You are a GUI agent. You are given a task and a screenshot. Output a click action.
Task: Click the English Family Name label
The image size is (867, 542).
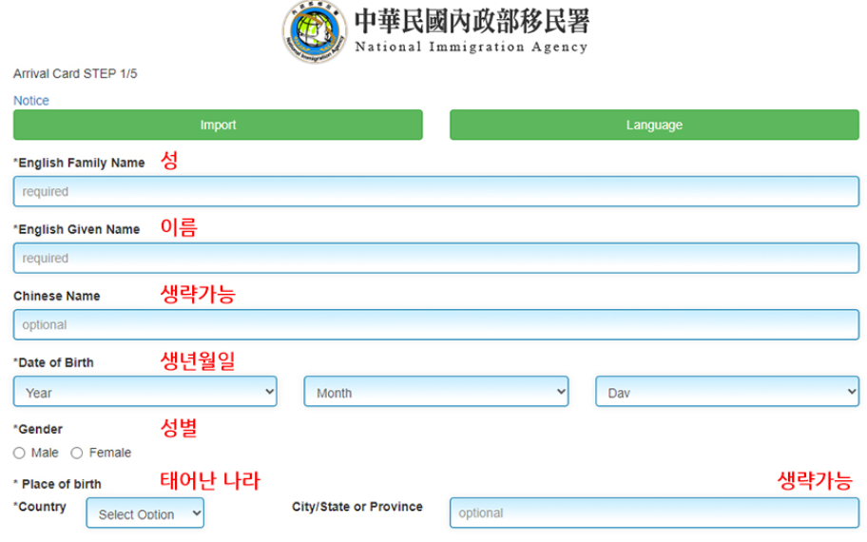click(x=79, y=164)
